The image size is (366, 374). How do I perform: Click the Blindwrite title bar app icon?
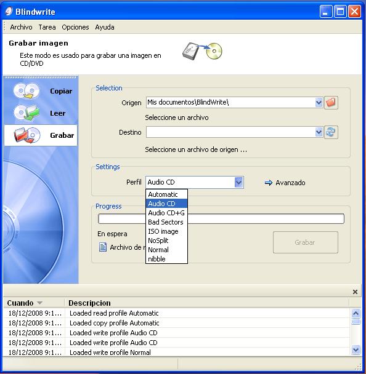9,11
